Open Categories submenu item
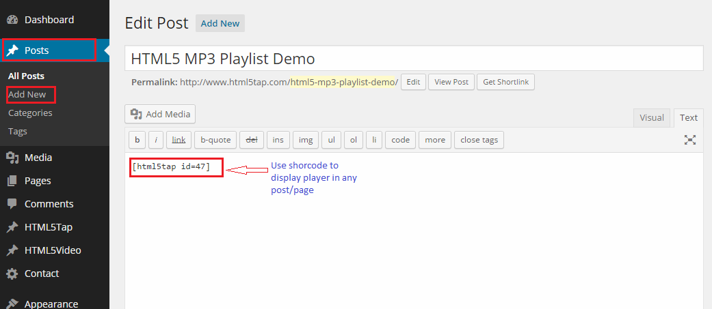This screenshot has width=712, height=309. (x=30, y=113)
